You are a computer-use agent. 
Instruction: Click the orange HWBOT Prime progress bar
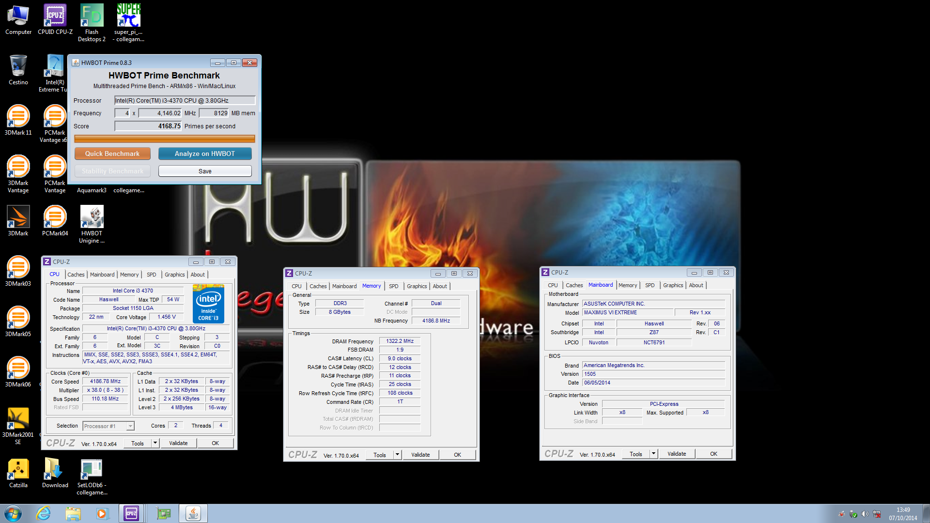(165, 139)
